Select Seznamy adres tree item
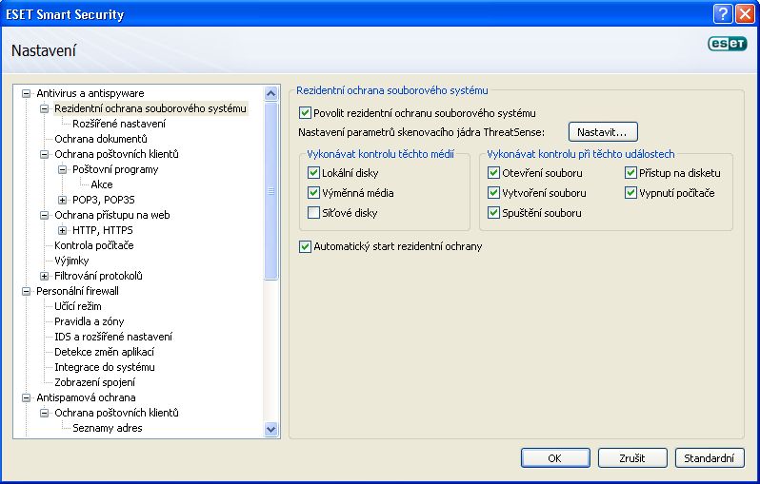 coord(107,428)
